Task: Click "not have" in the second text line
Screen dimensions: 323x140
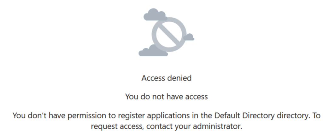Action: (162, 97)
